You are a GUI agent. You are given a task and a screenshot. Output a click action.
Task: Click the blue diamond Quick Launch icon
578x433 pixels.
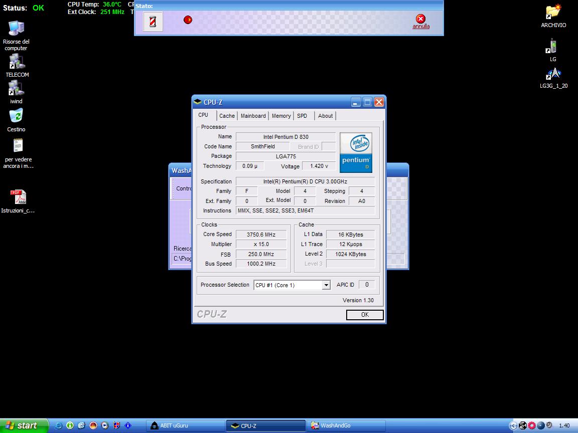(x=128, y=425)
